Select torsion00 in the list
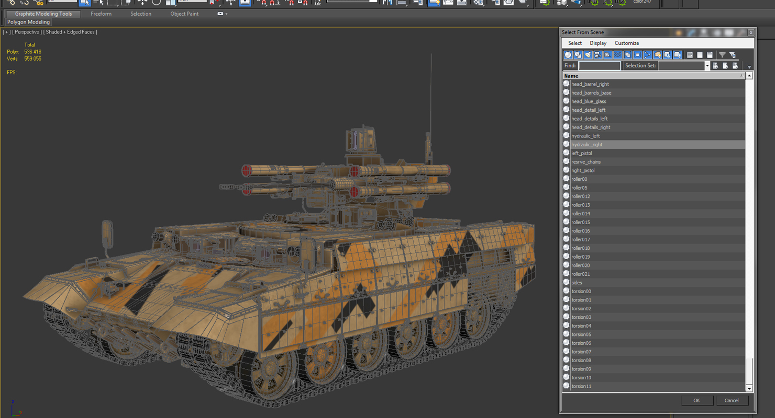The image size is (775, 418). pos(654,291)
